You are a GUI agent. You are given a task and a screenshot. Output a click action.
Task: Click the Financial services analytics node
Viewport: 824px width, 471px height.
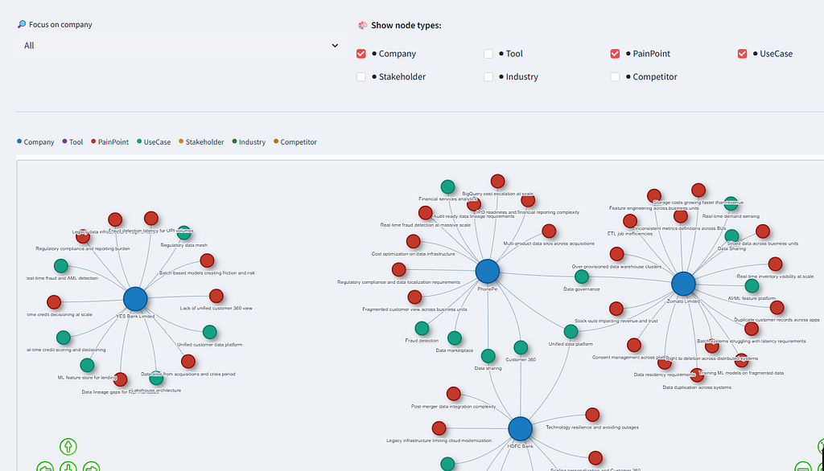tap(447, 186)
